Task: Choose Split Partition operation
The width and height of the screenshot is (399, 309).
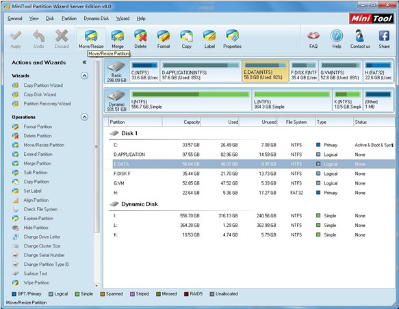Action: tap(36, 172)
